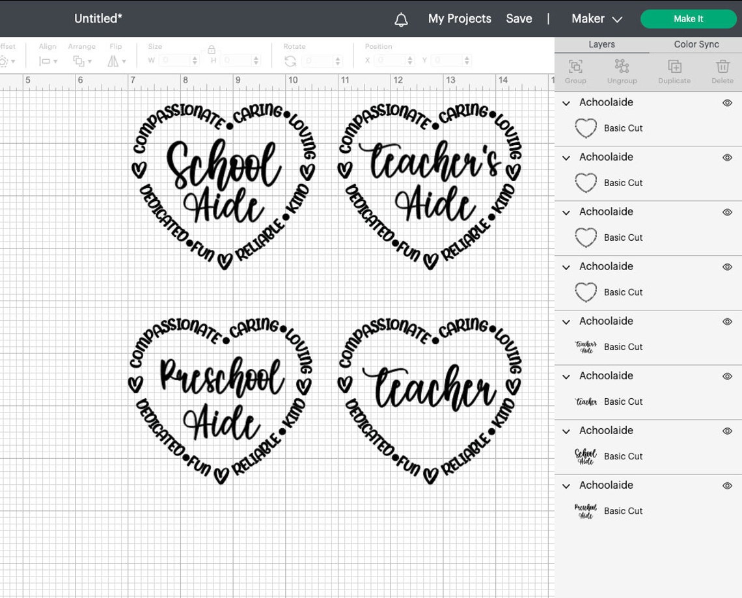Open My Projects from the top bar
Viewport: 742px width, 598px height.
point(459,19)
